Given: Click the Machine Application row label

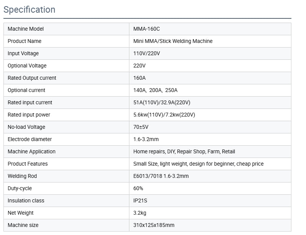Looking at the screenshot, I should (x=31, y=151).
